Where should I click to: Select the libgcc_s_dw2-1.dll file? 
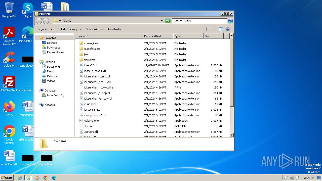click(95, 71)
